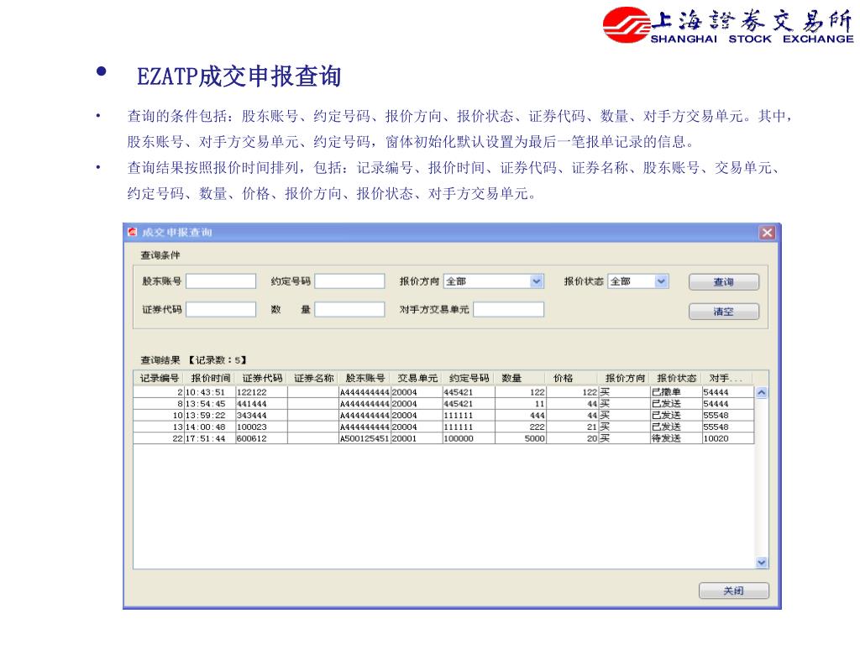Select row with time 17:51:44
Screen dimensions: 860x645
click(x=443, y=438)
